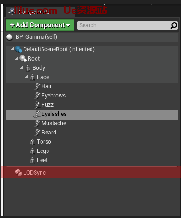The image size is (181, 218).
Task: Collapse the Body component arrow
Action: coord(22,67)
